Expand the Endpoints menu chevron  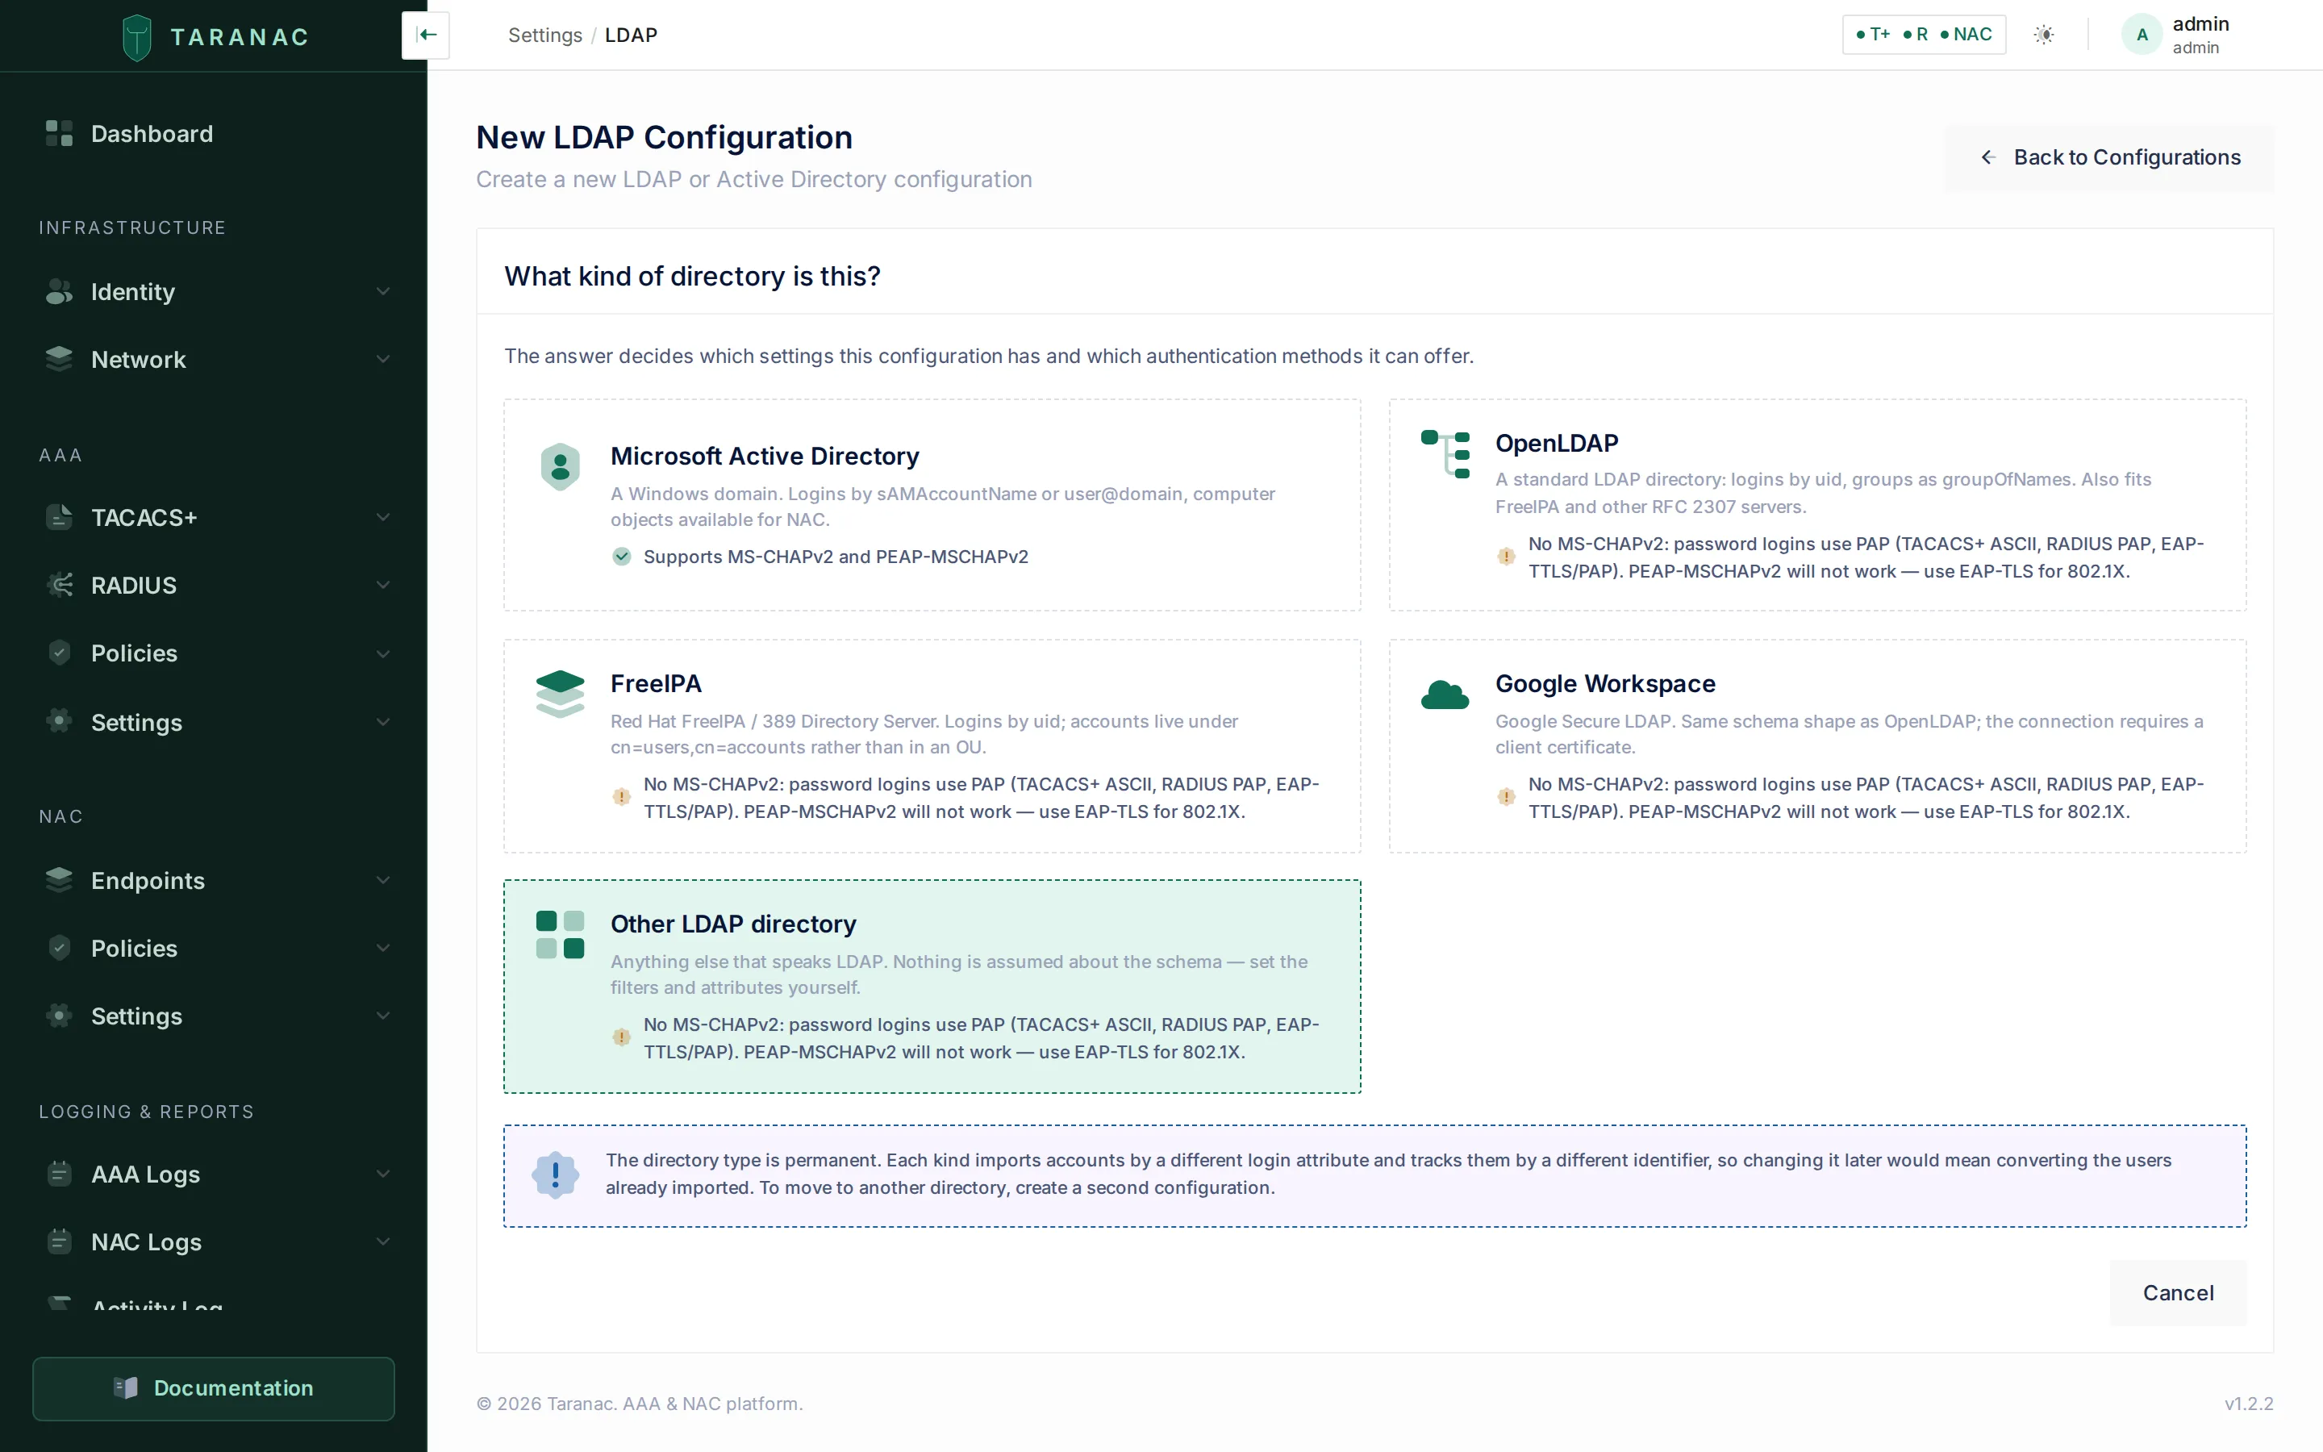(x=383, y=879)
